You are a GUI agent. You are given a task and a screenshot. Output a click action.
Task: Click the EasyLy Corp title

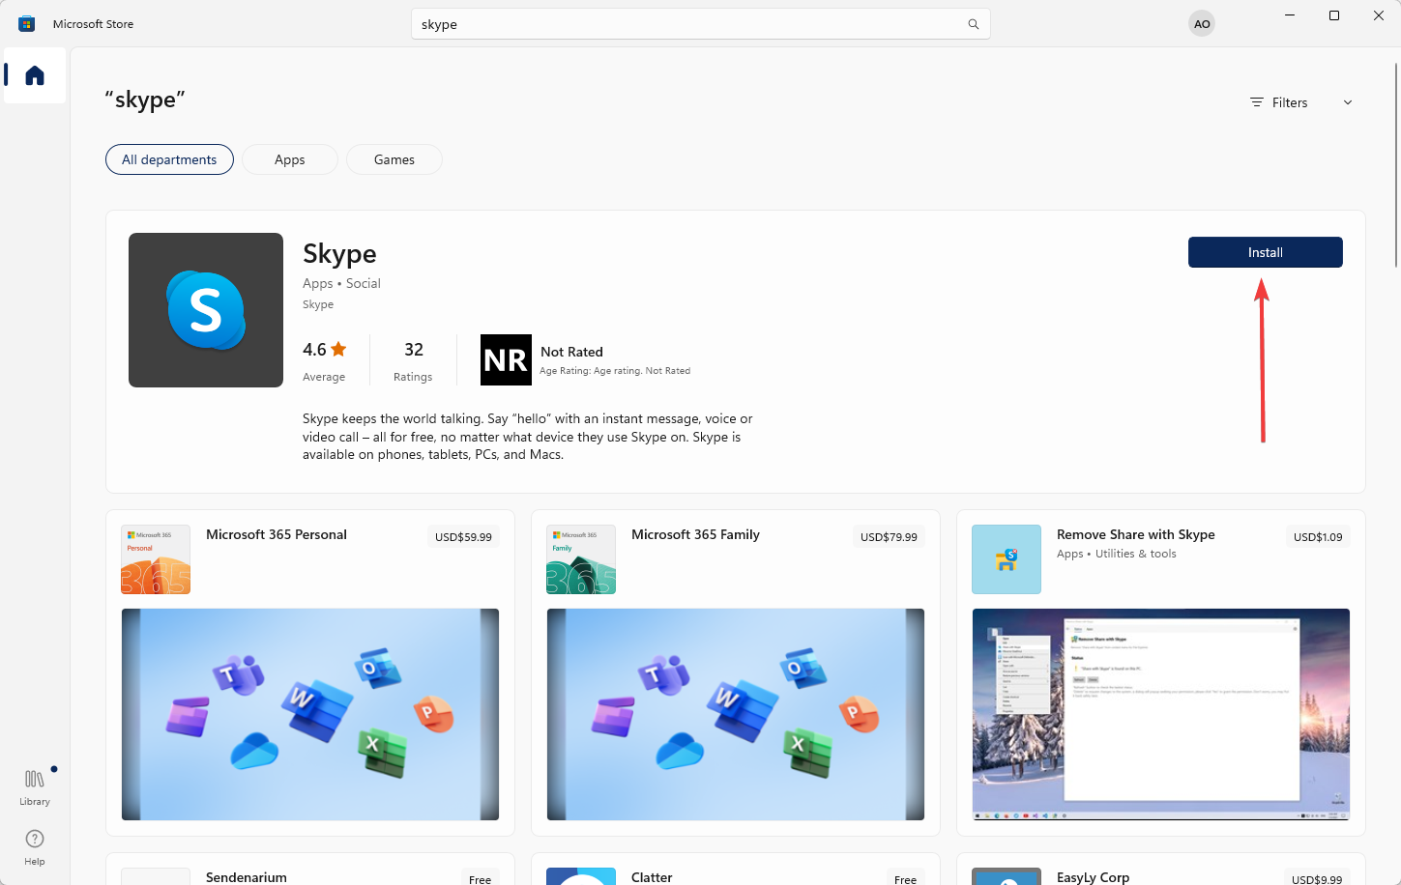[x=1093, y=877]
